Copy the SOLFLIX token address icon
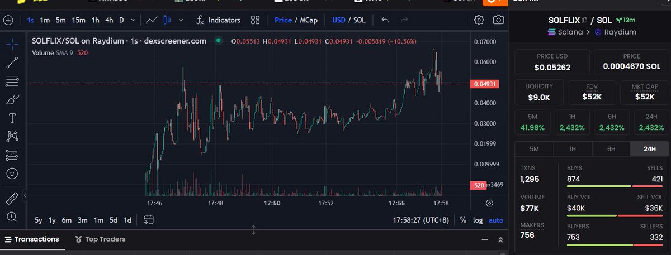671x255 pixels. 585,20
